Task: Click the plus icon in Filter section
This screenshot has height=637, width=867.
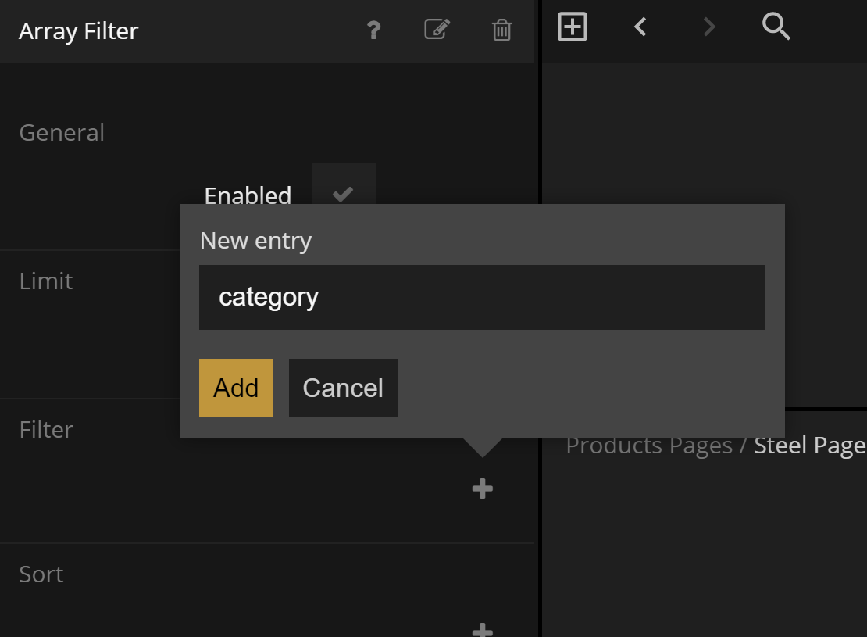Action: 483,489
